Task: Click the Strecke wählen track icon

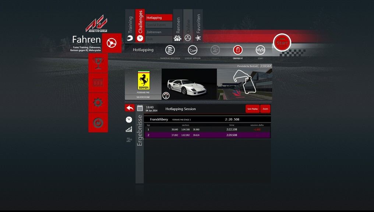Action: pos(193,50)
